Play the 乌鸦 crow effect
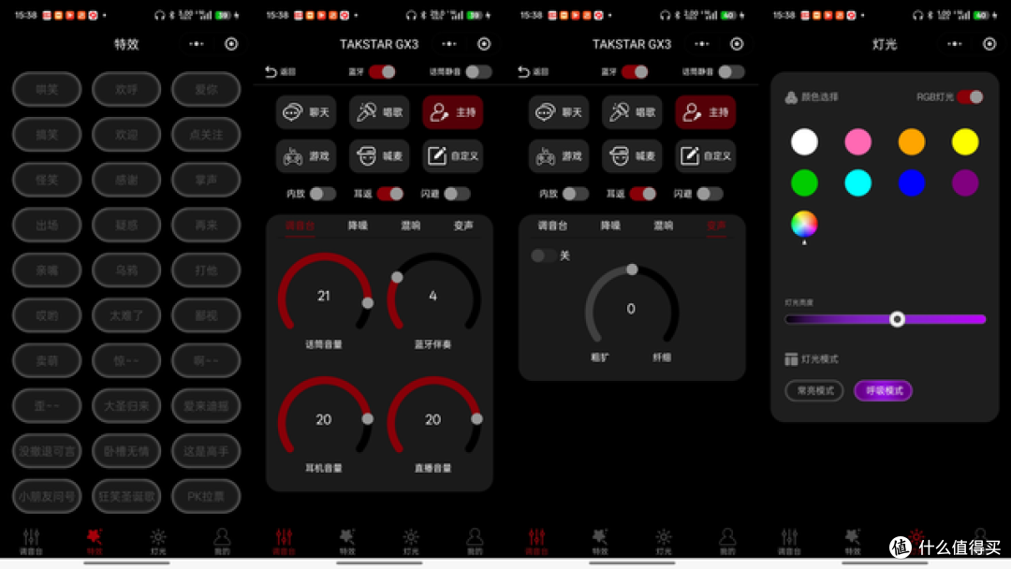Screen dimensions: 1011x569 tap(126, 270)
